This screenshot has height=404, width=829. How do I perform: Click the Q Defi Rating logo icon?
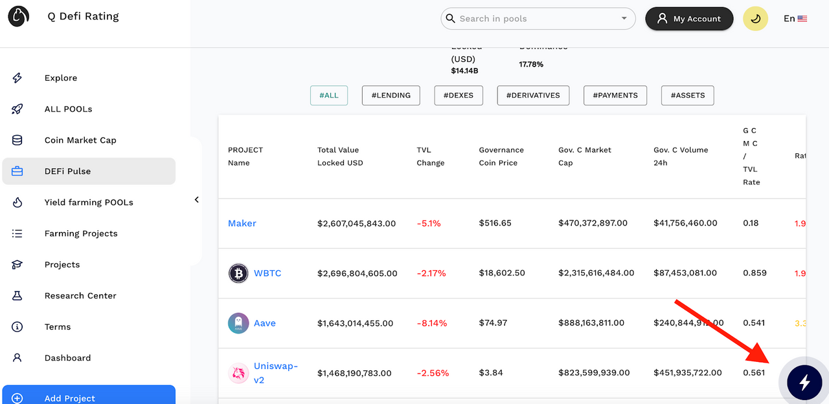tap(18, 17)
